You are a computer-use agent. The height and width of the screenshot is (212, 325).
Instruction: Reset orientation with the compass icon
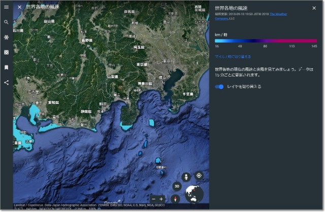pos(174,198)
